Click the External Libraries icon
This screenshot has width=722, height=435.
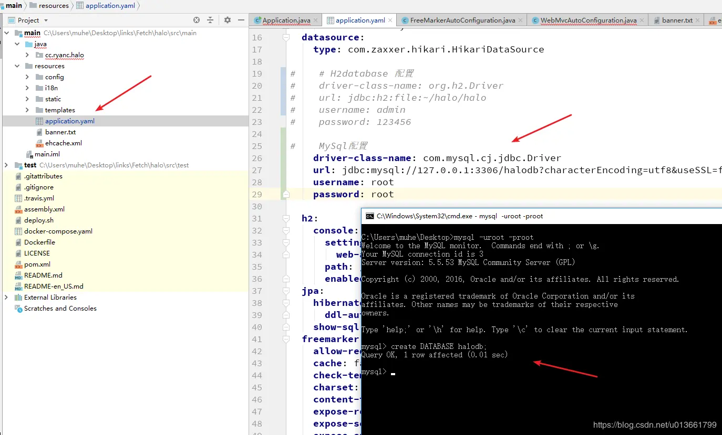click(x=18, y=298)
